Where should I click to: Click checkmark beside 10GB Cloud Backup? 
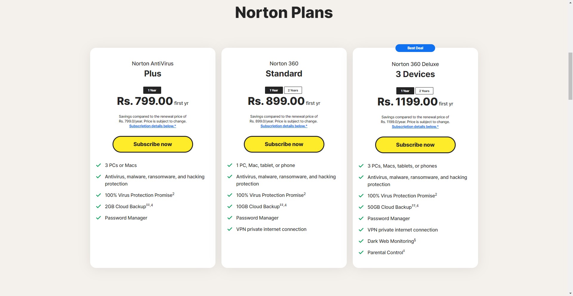[x=230, y=206]
